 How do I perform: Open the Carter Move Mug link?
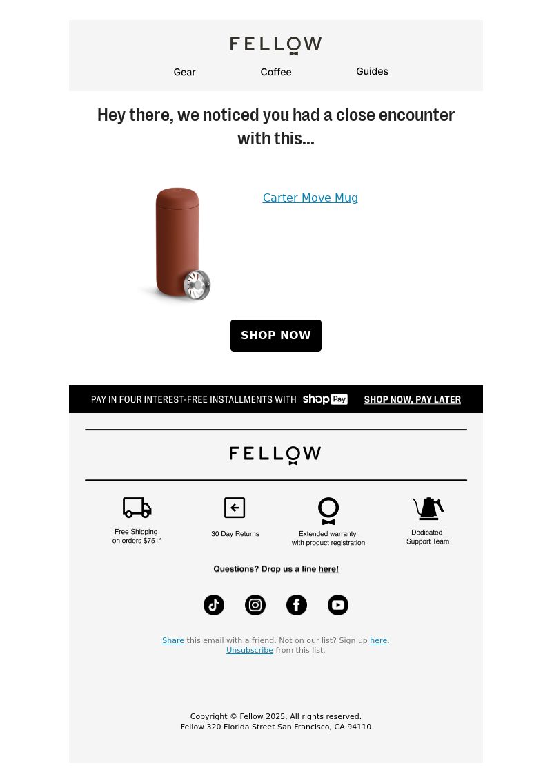coord(310,198)
